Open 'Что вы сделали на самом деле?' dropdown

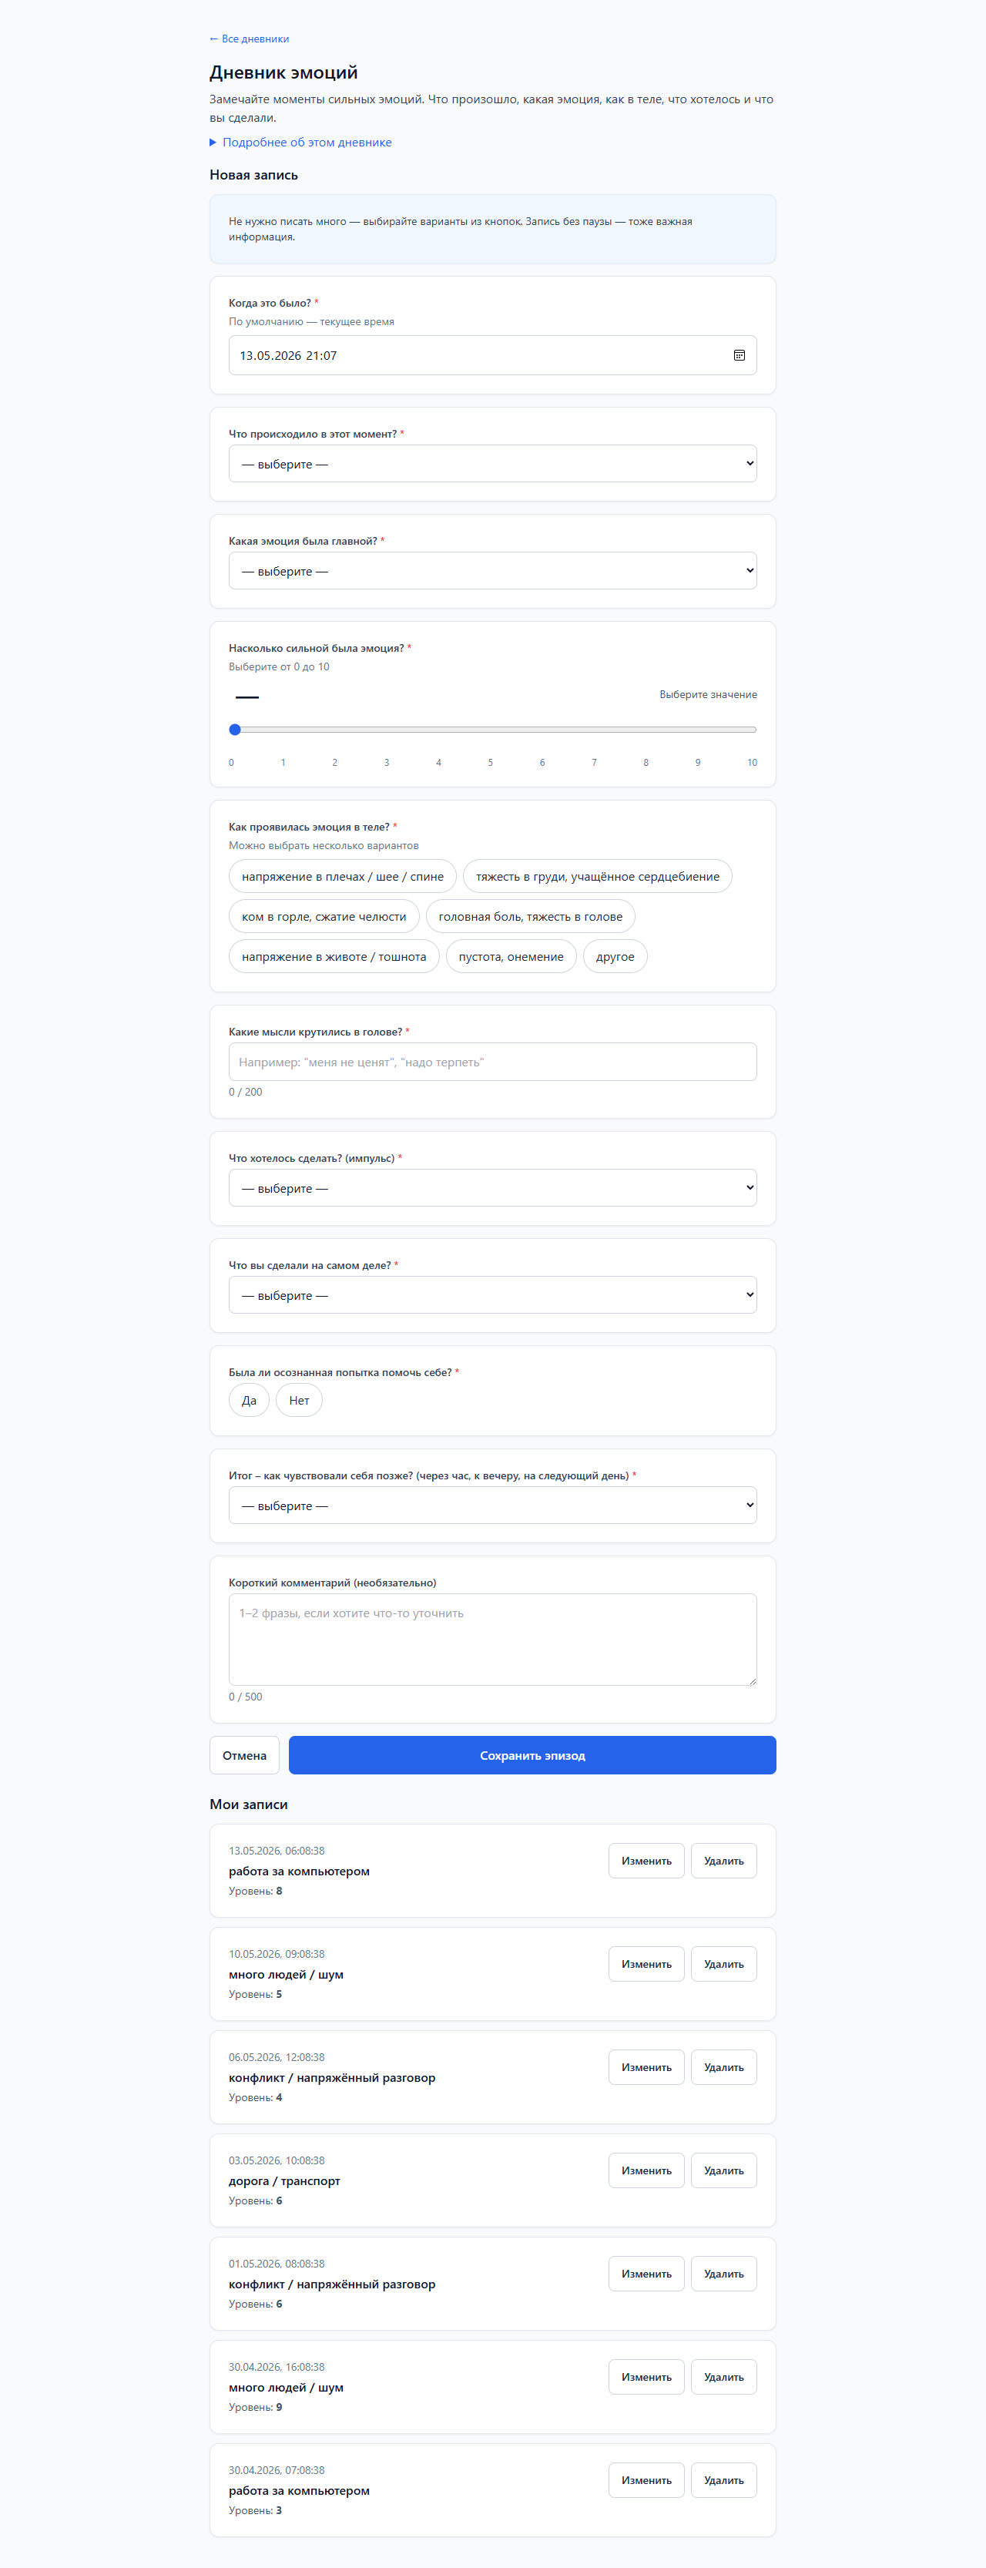point(492,1294)
